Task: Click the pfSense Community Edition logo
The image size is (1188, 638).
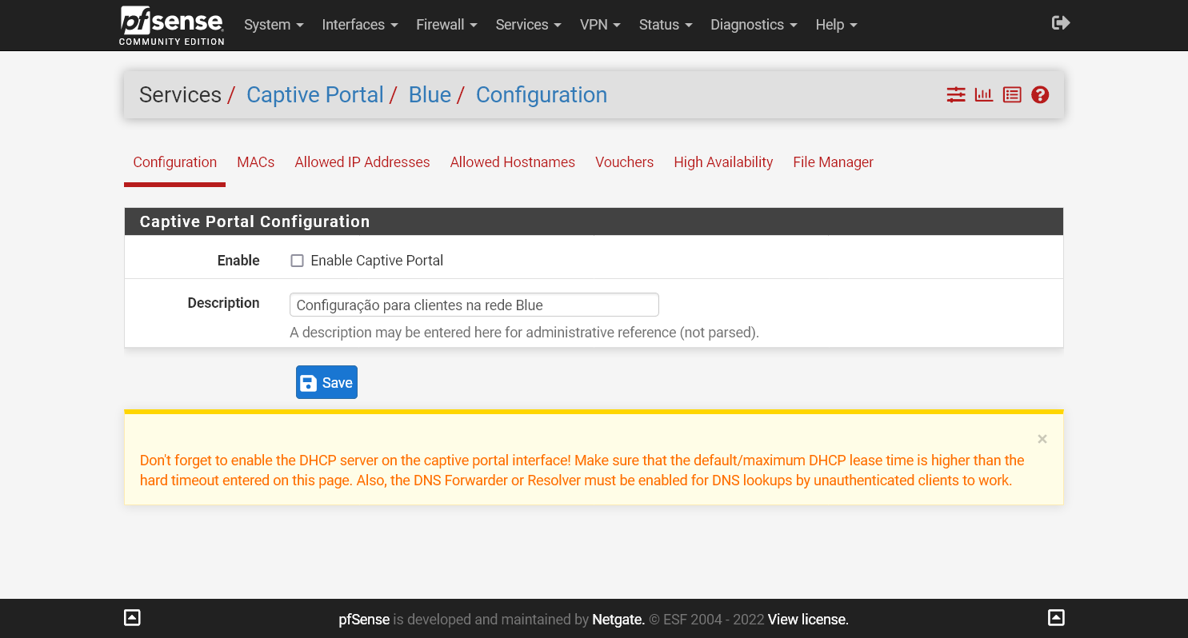Action: (172, 26)
